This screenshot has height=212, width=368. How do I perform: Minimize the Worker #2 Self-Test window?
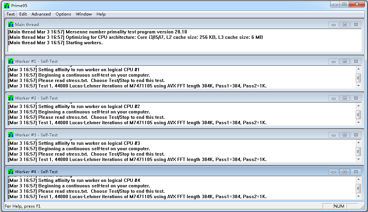point(333,98)
